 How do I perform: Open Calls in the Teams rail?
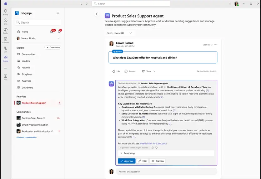(x=6, y=49)
